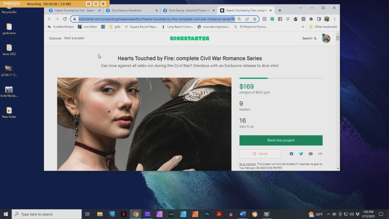Click the Back this project button
This screenshot has height=219, width=389.
[x=281, y=140]
